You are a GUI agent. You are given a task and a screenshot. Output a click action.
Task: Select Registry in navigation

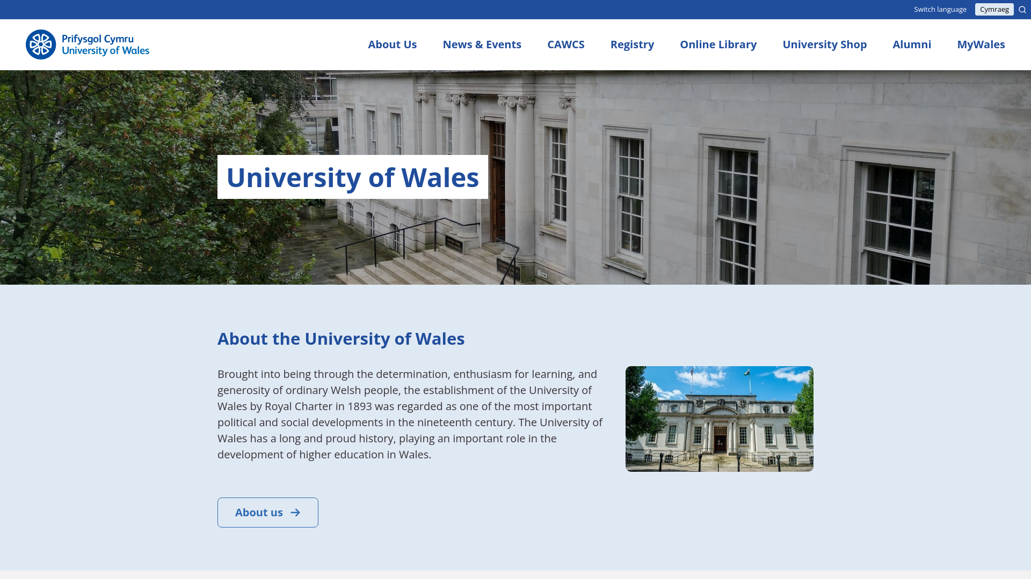[632, 44]
